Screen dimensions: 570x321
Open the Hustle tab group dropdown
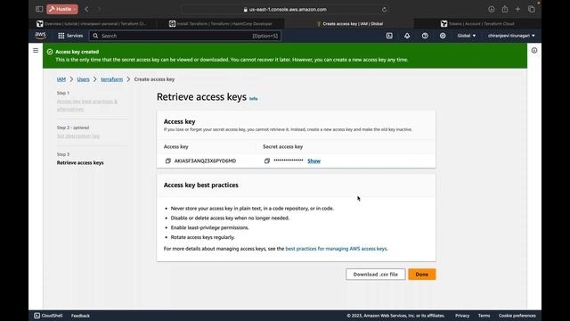(62, 9)
